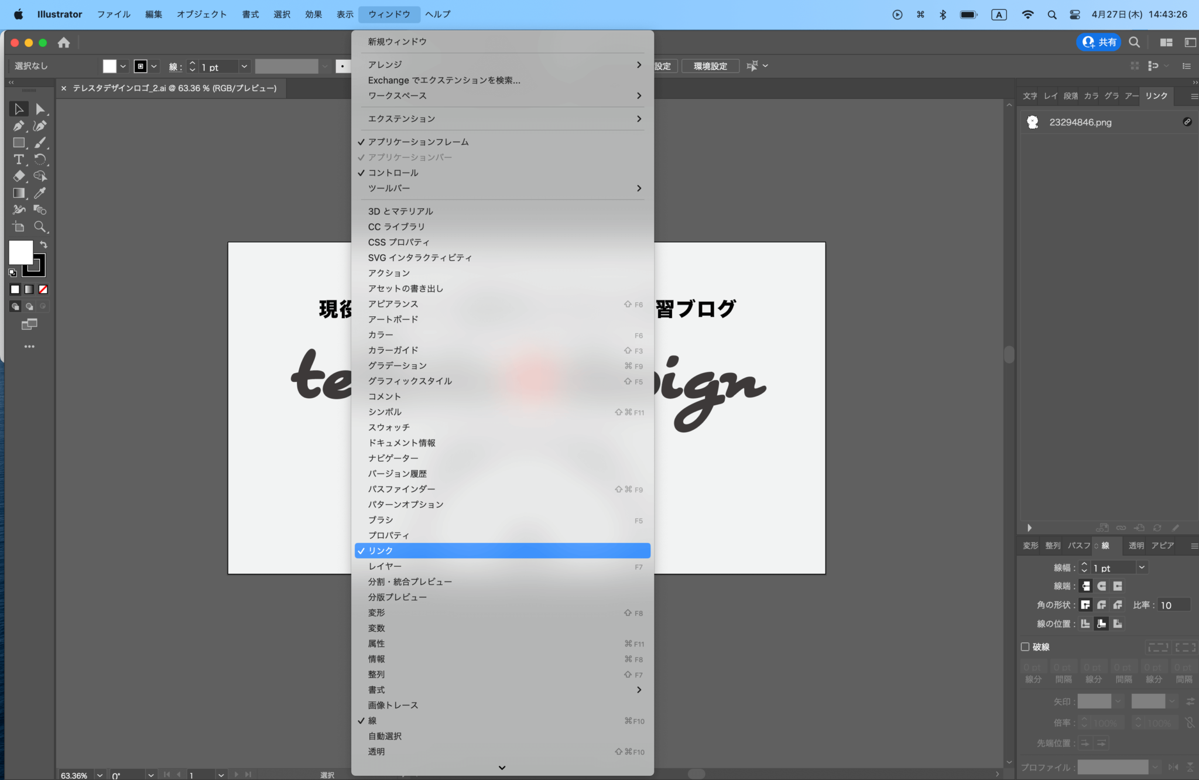Viewport: 1199px width, 780px height.
Task: Select the Eyedropper tool
Action: pyautogui.click(x=40, y=193)
